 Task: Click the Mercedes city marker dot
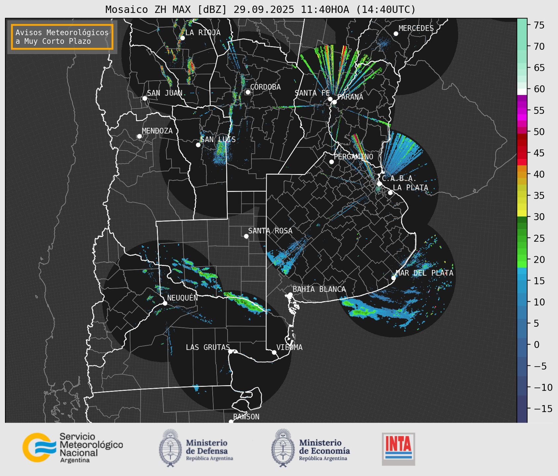(x=396, y=34)
